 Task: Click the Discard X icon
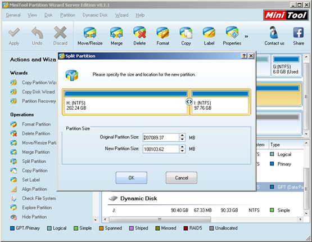pos(60,33)
